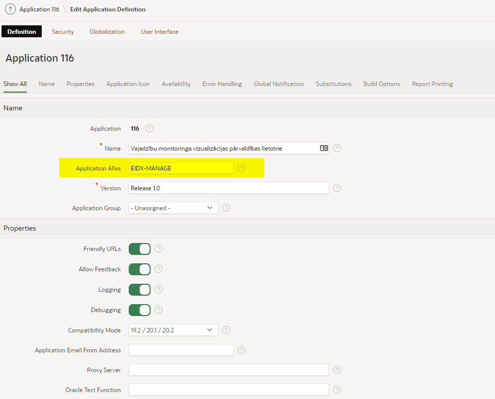The width and height of the screenshot is (495, 399).
Task: Open the translation card icon in Name field
Action: click(x=324, y=148)
